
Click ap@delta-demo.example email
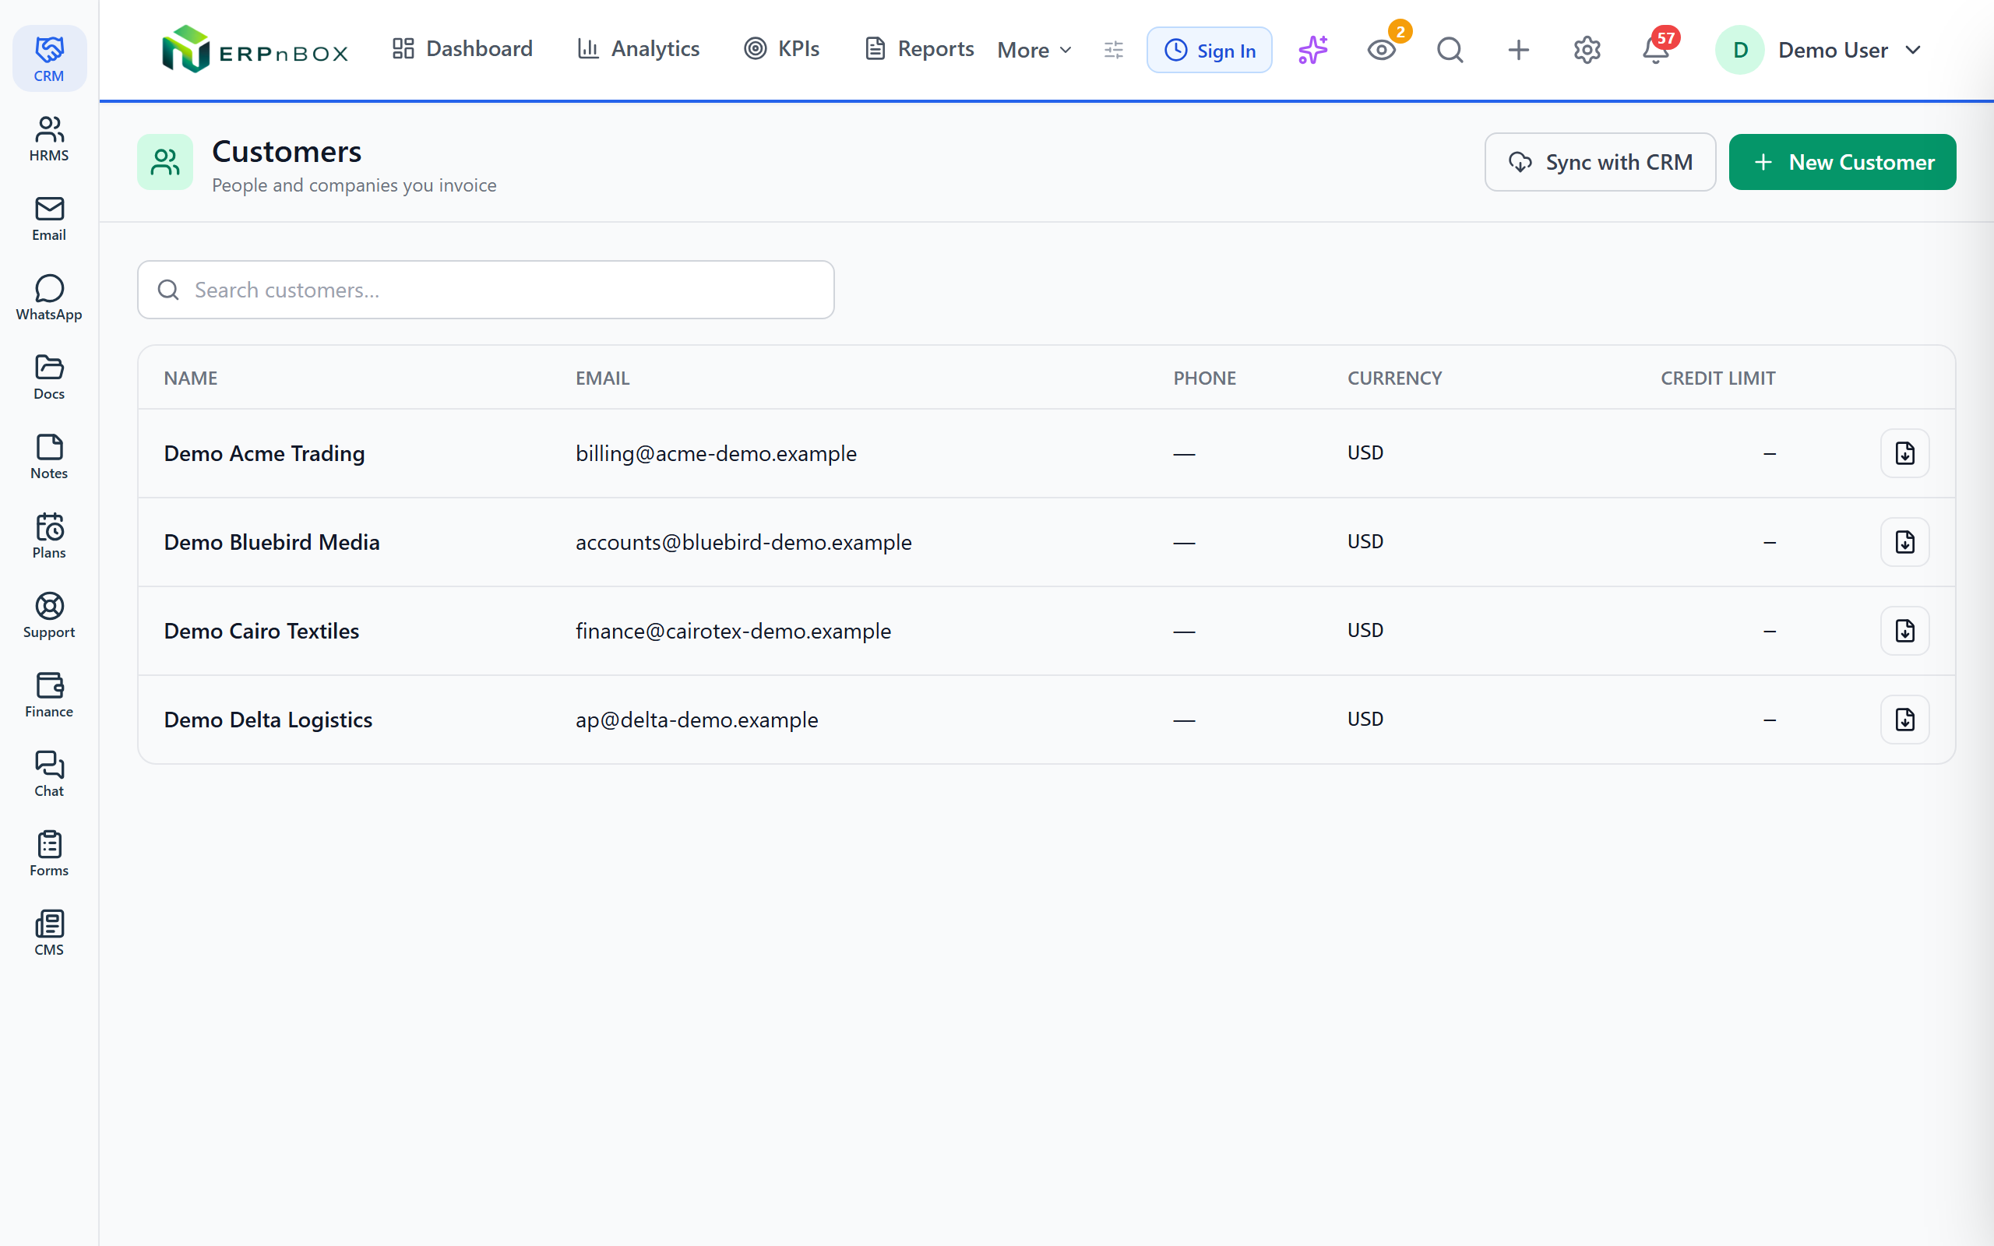point(697,720)
